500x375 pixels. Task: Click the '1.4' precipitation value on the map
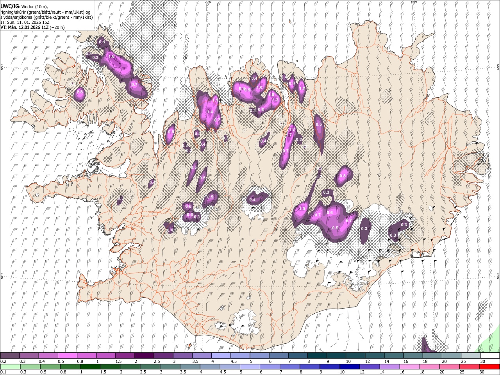click(210, 112)
